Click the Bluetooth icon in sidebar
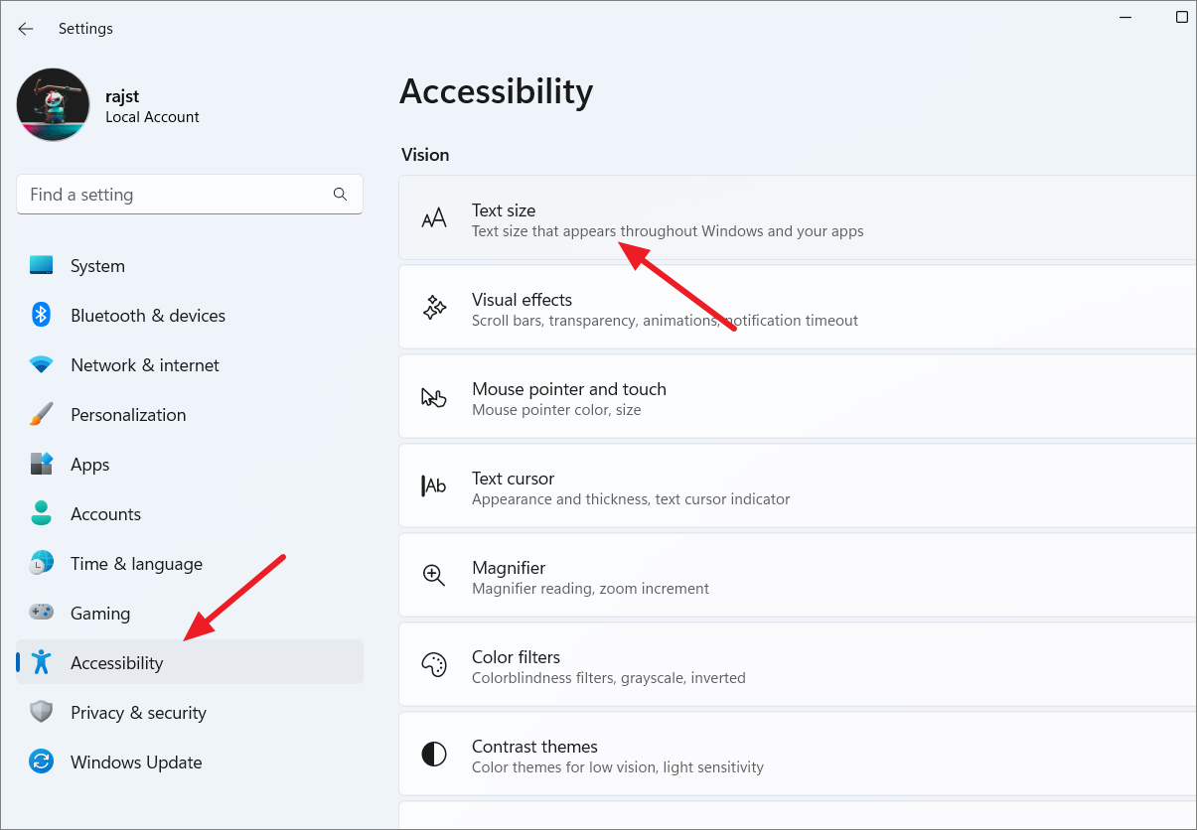The image size is (1197, 830). pos(41,316)
